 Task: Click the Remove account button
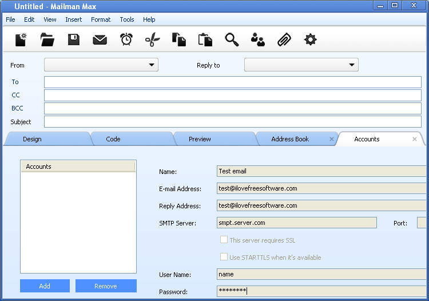106,286
